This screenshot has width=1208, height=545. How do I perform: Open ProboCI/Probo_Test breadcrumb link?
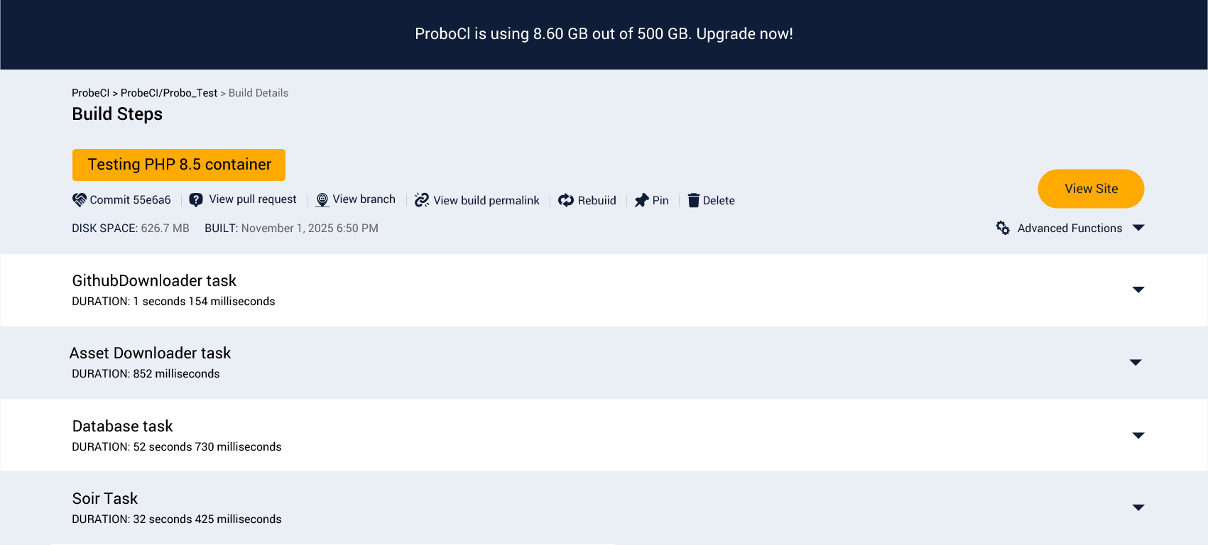(169, 93)
